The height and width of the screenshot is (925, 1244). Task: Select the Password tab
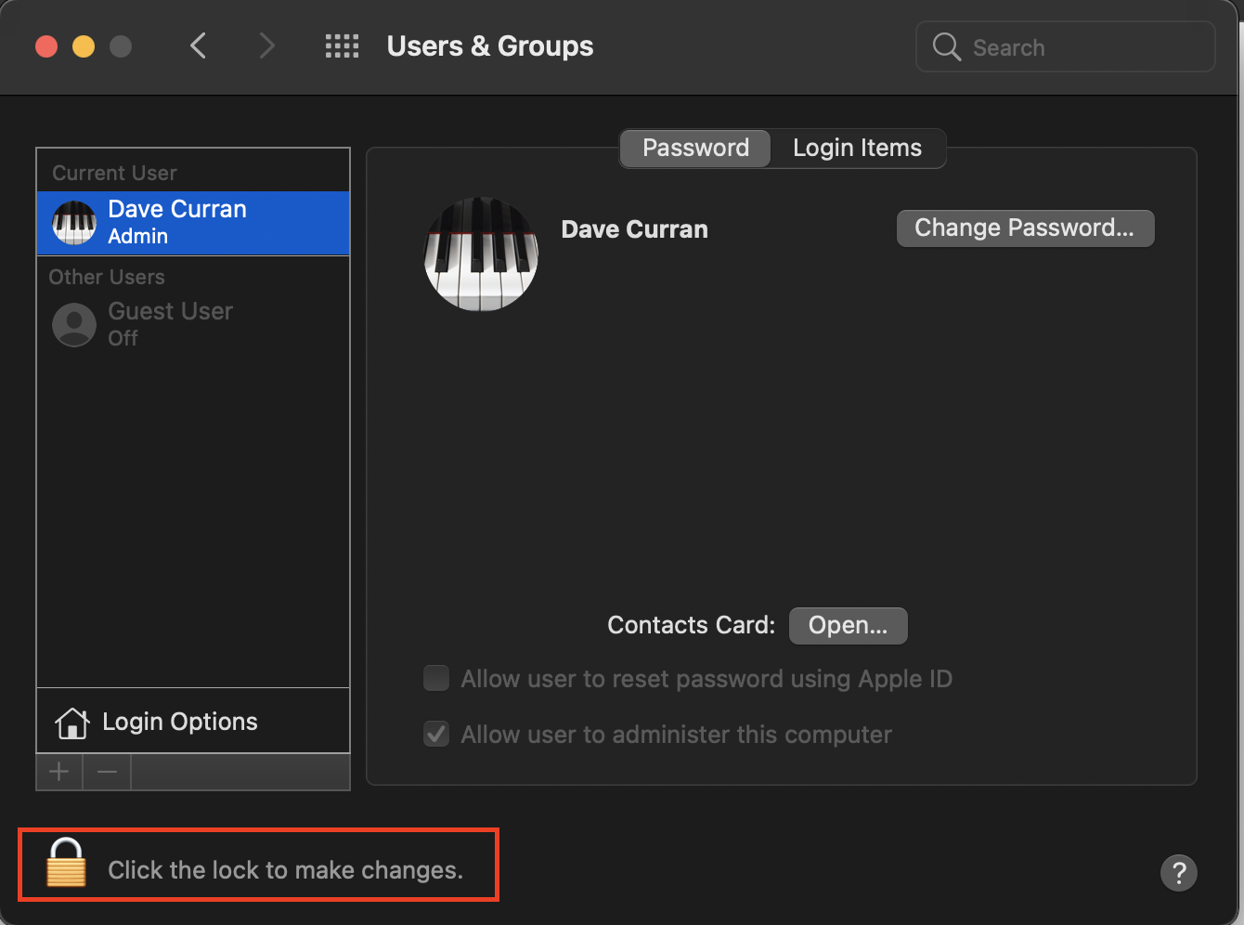(x=695, y=149)
